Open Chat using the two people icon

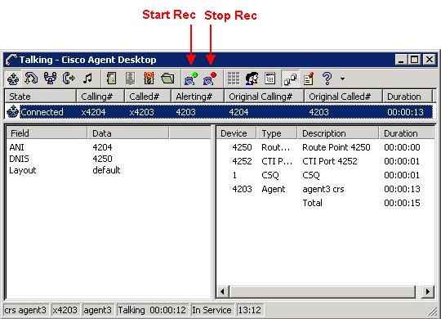point(252,79)
